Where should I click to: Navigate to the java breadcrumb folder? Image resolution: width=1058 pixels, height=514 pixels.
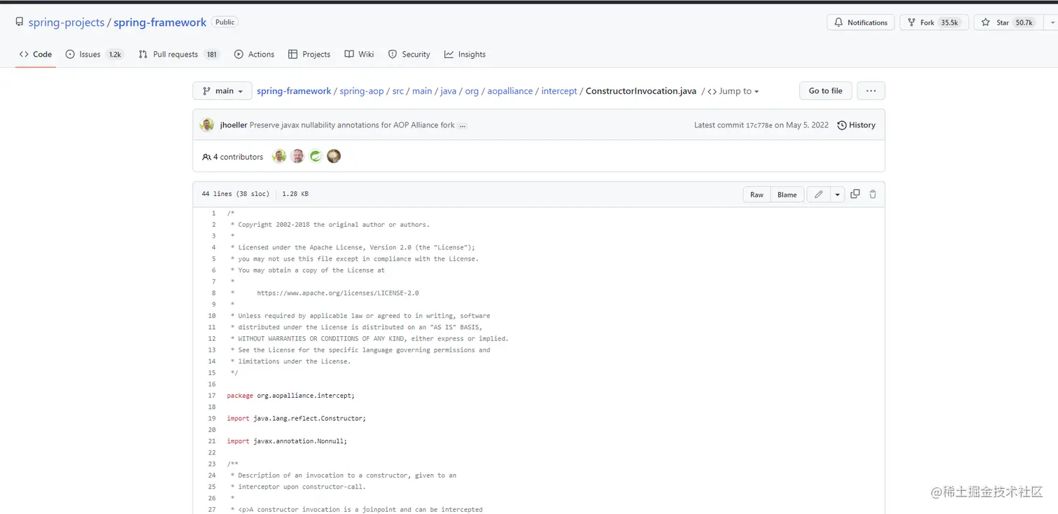[x=449, y=91]
